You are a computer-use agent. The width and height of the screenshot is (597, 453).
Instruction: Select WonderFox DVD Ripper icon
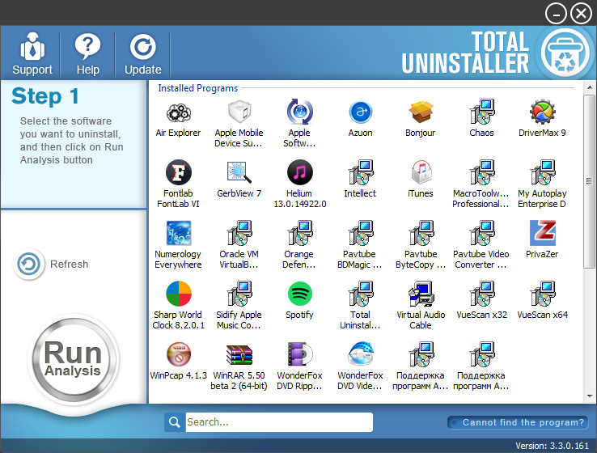(x=299, y=354)
